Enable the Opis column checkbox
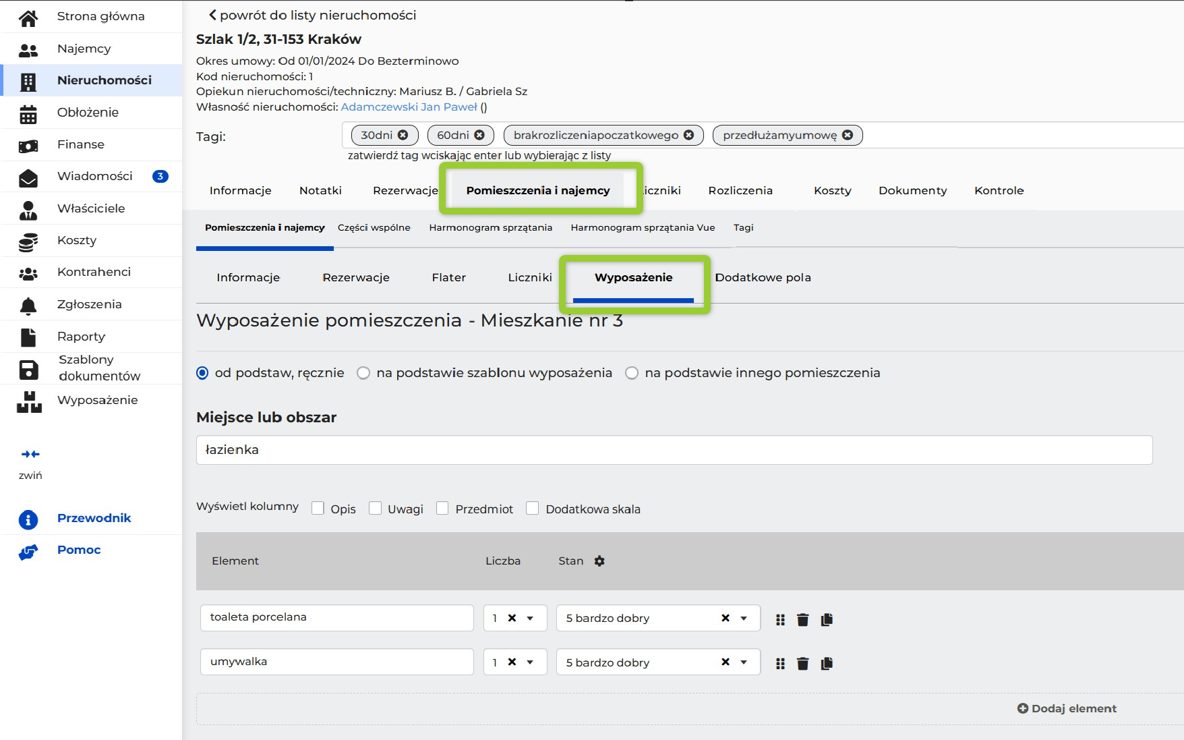Image resolution: width=1184 pixels, height=740 pixels. tap(318, 508)
